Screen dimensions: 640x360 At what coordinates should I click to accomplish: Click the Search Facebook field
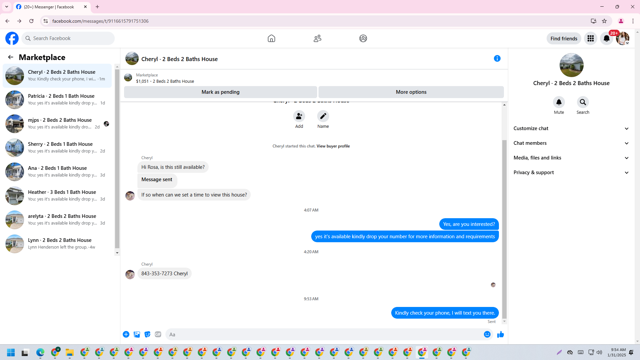coord(68,38)
